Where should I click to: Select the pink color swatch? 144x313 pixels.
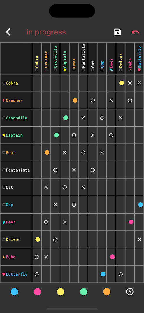[x=37, y=292]
